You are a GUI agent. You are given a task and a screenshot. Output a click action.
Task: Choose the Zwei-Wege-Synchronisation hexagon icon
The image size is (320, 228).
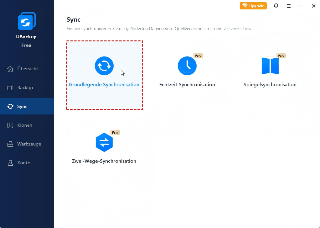coord(104,142)
